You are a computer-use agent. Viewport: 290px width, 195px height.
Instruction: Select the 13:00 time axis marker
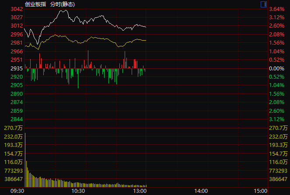[x=139, y=191]
